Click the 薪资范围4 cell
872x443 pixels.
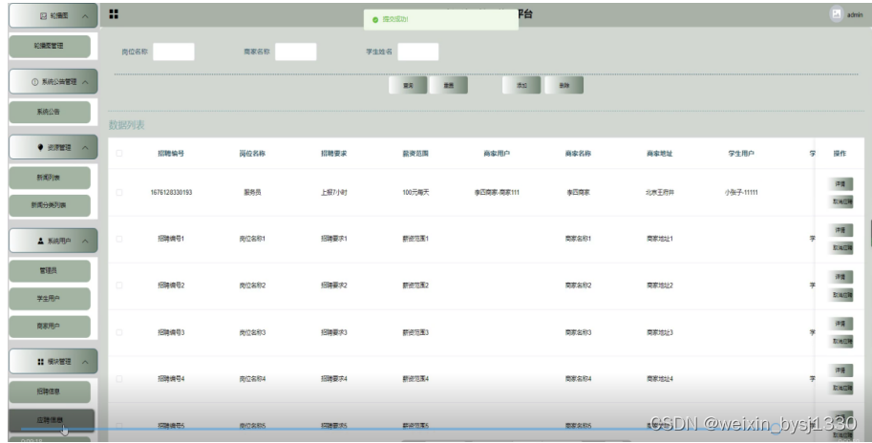415,378
